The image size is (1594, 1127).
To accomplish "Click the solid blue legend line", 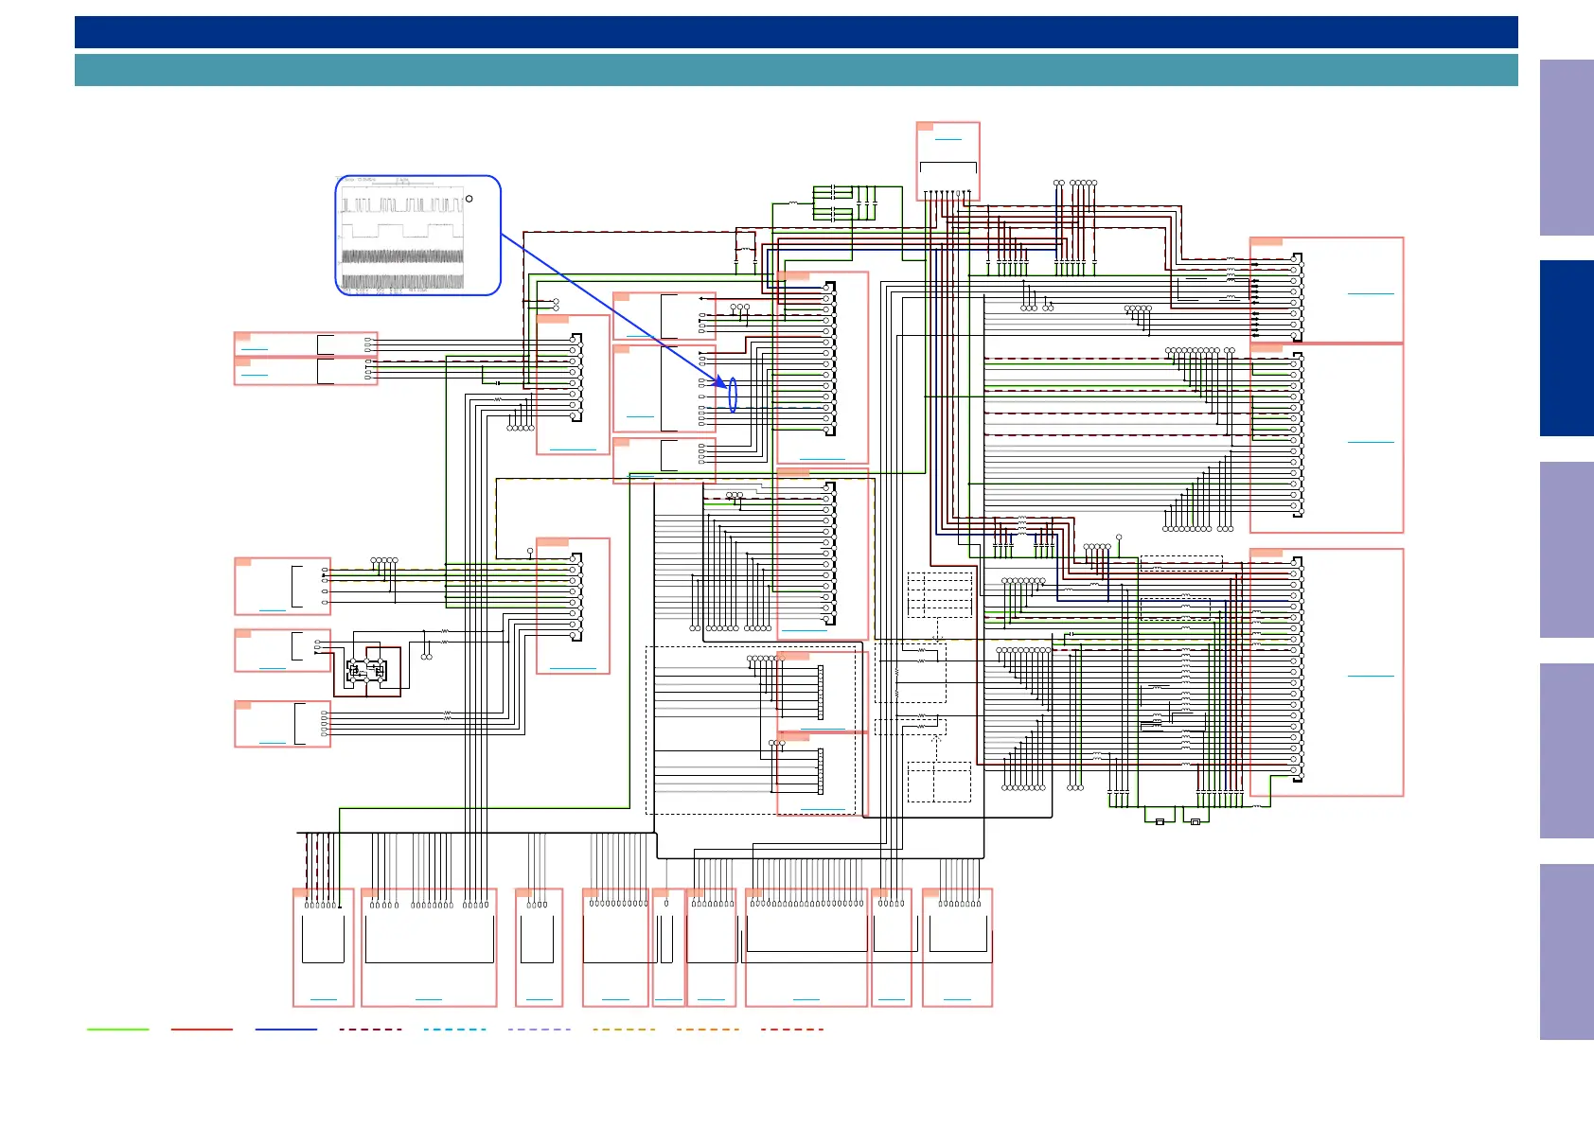I will tap(286, 1030).
